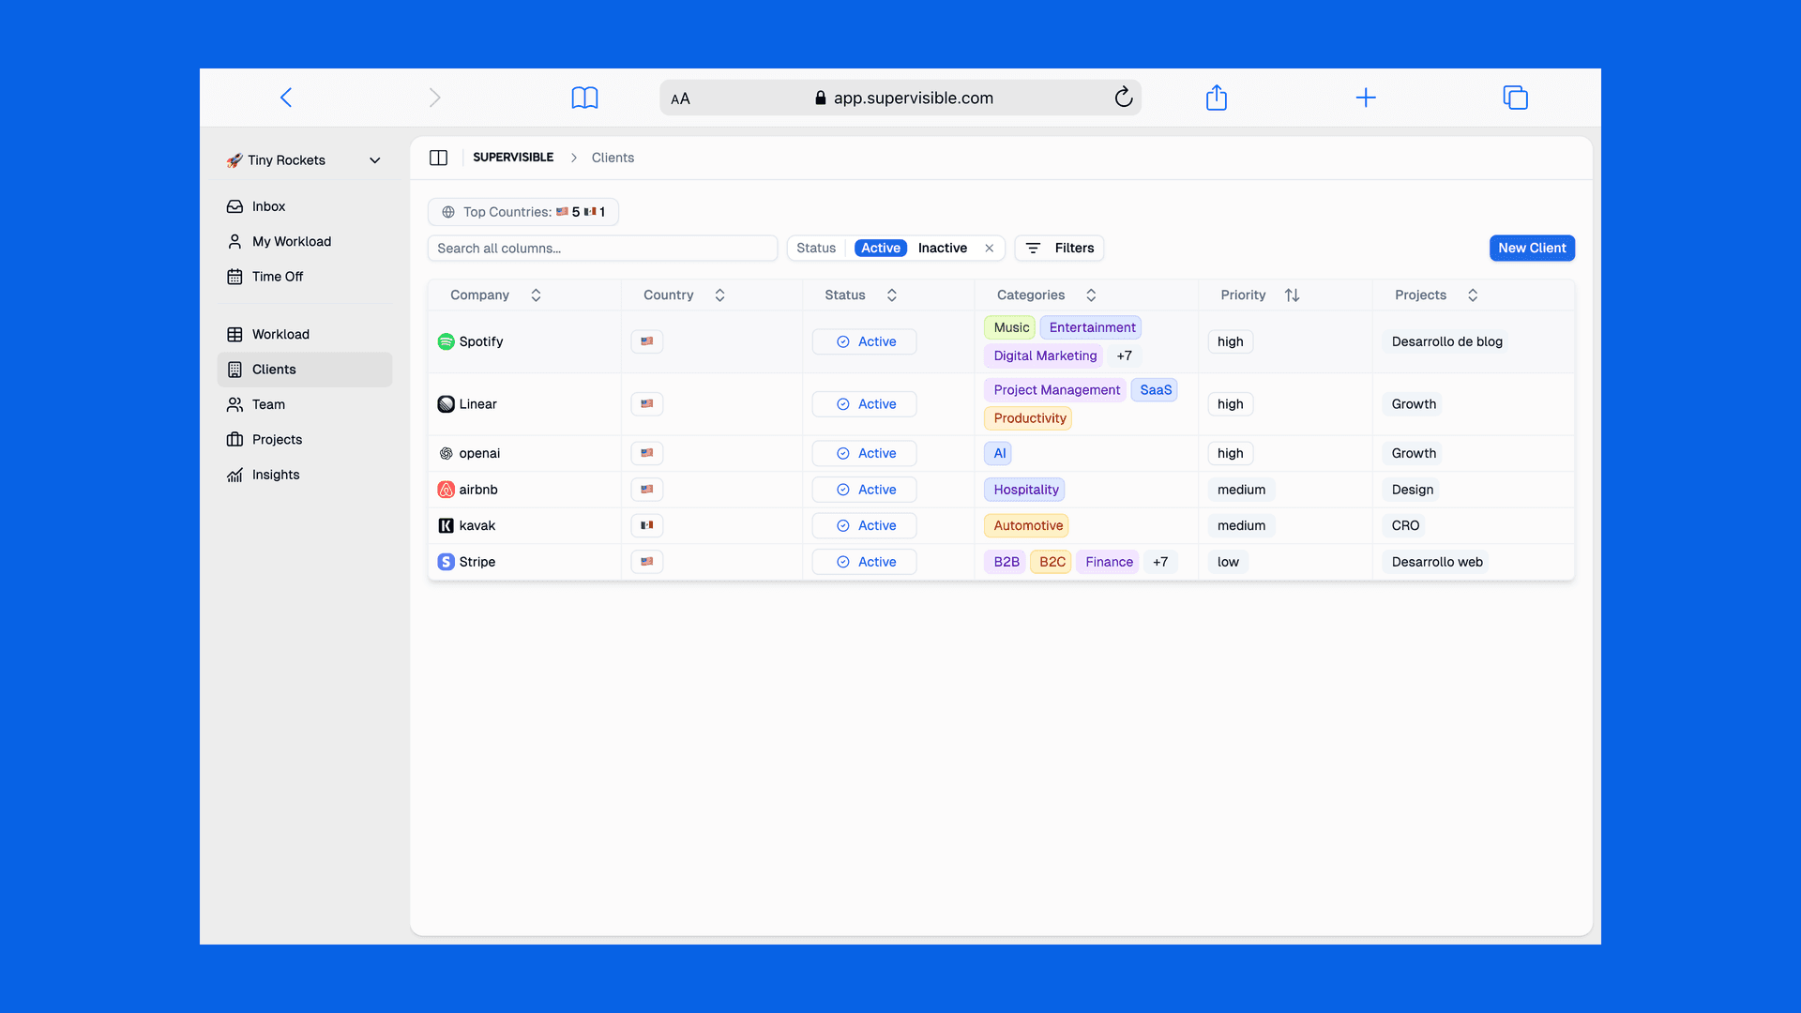Image resolution: width=1801 pixels, height=1013 pixels.
Task: Toggle the Inactive status filter chip
Action: click(942, 249)
